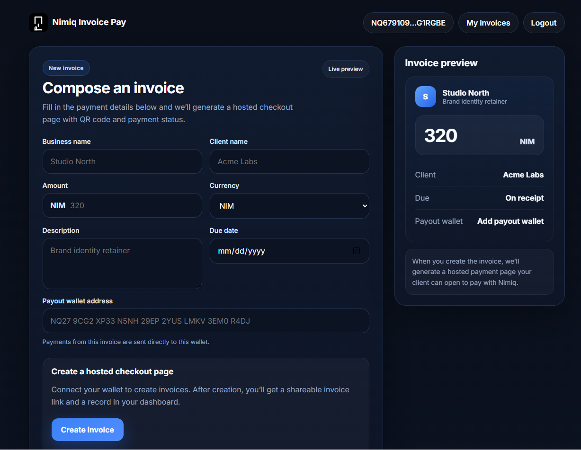Click the 'Brand identity retainer' preview subtitle
The image size is (581, 450).
474,102
